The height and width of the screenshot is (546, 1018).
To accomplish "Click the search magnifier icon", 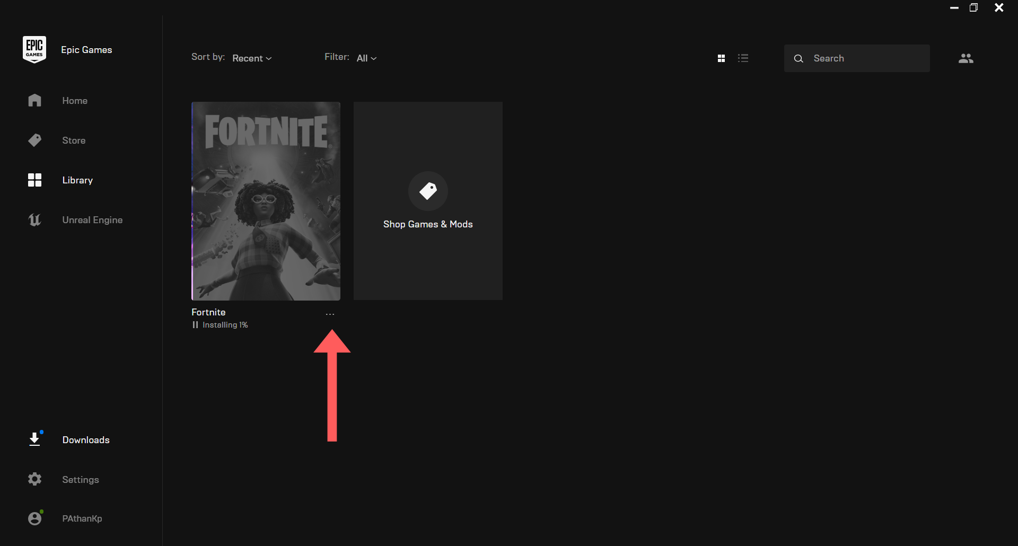I will [798, 58].
